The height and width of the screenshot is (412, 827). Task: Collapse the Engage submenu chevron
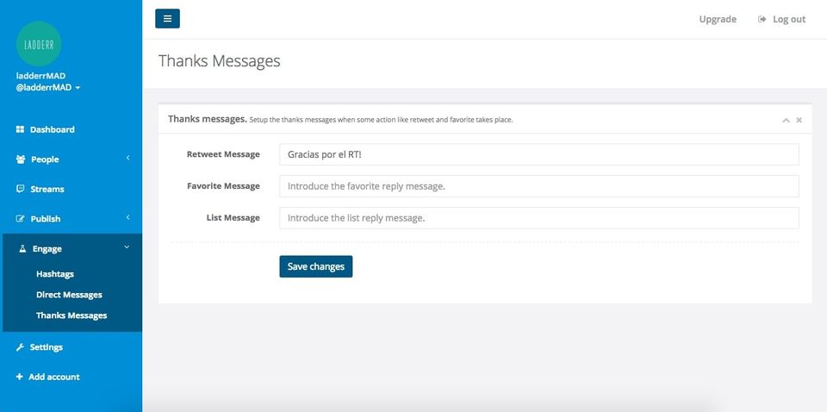[x=127, y=247]
